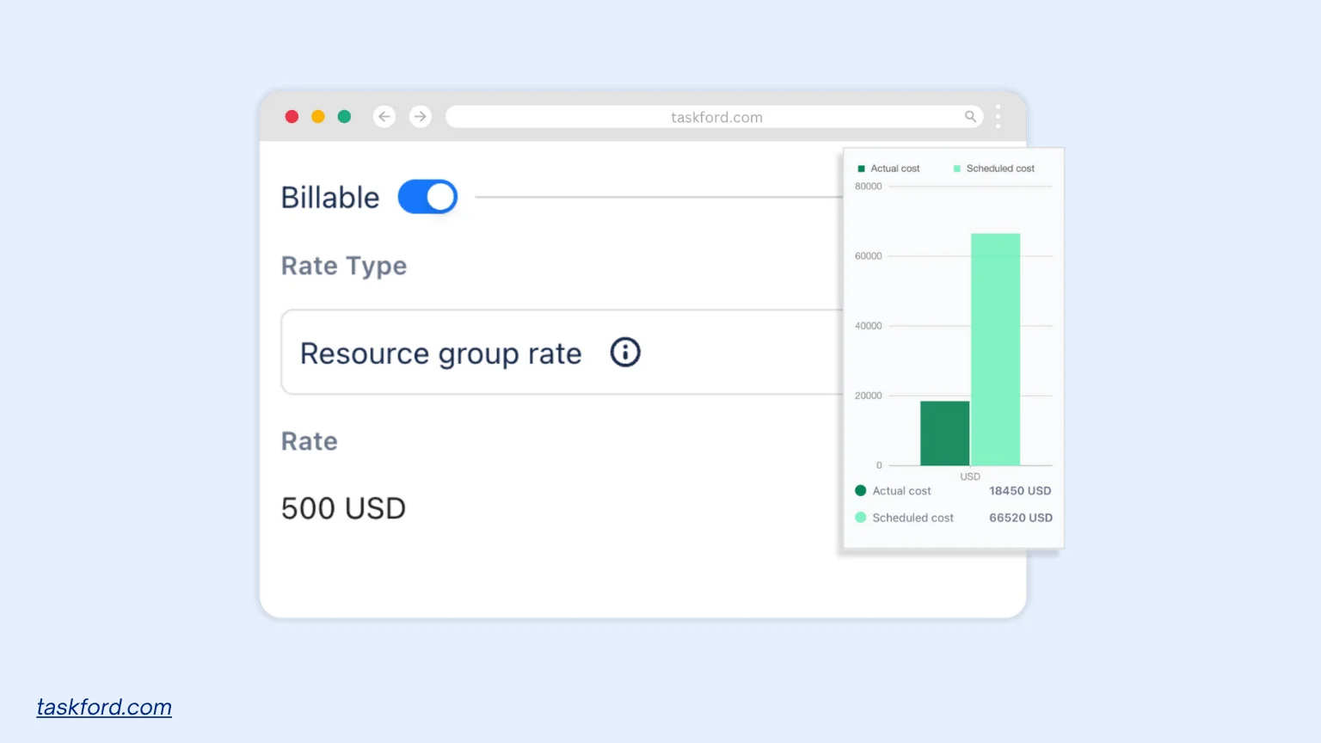The height and width of the screenshot is (743, 1321).
Task: Click the 500 USD rate value
Action: [x=343, y=507]
